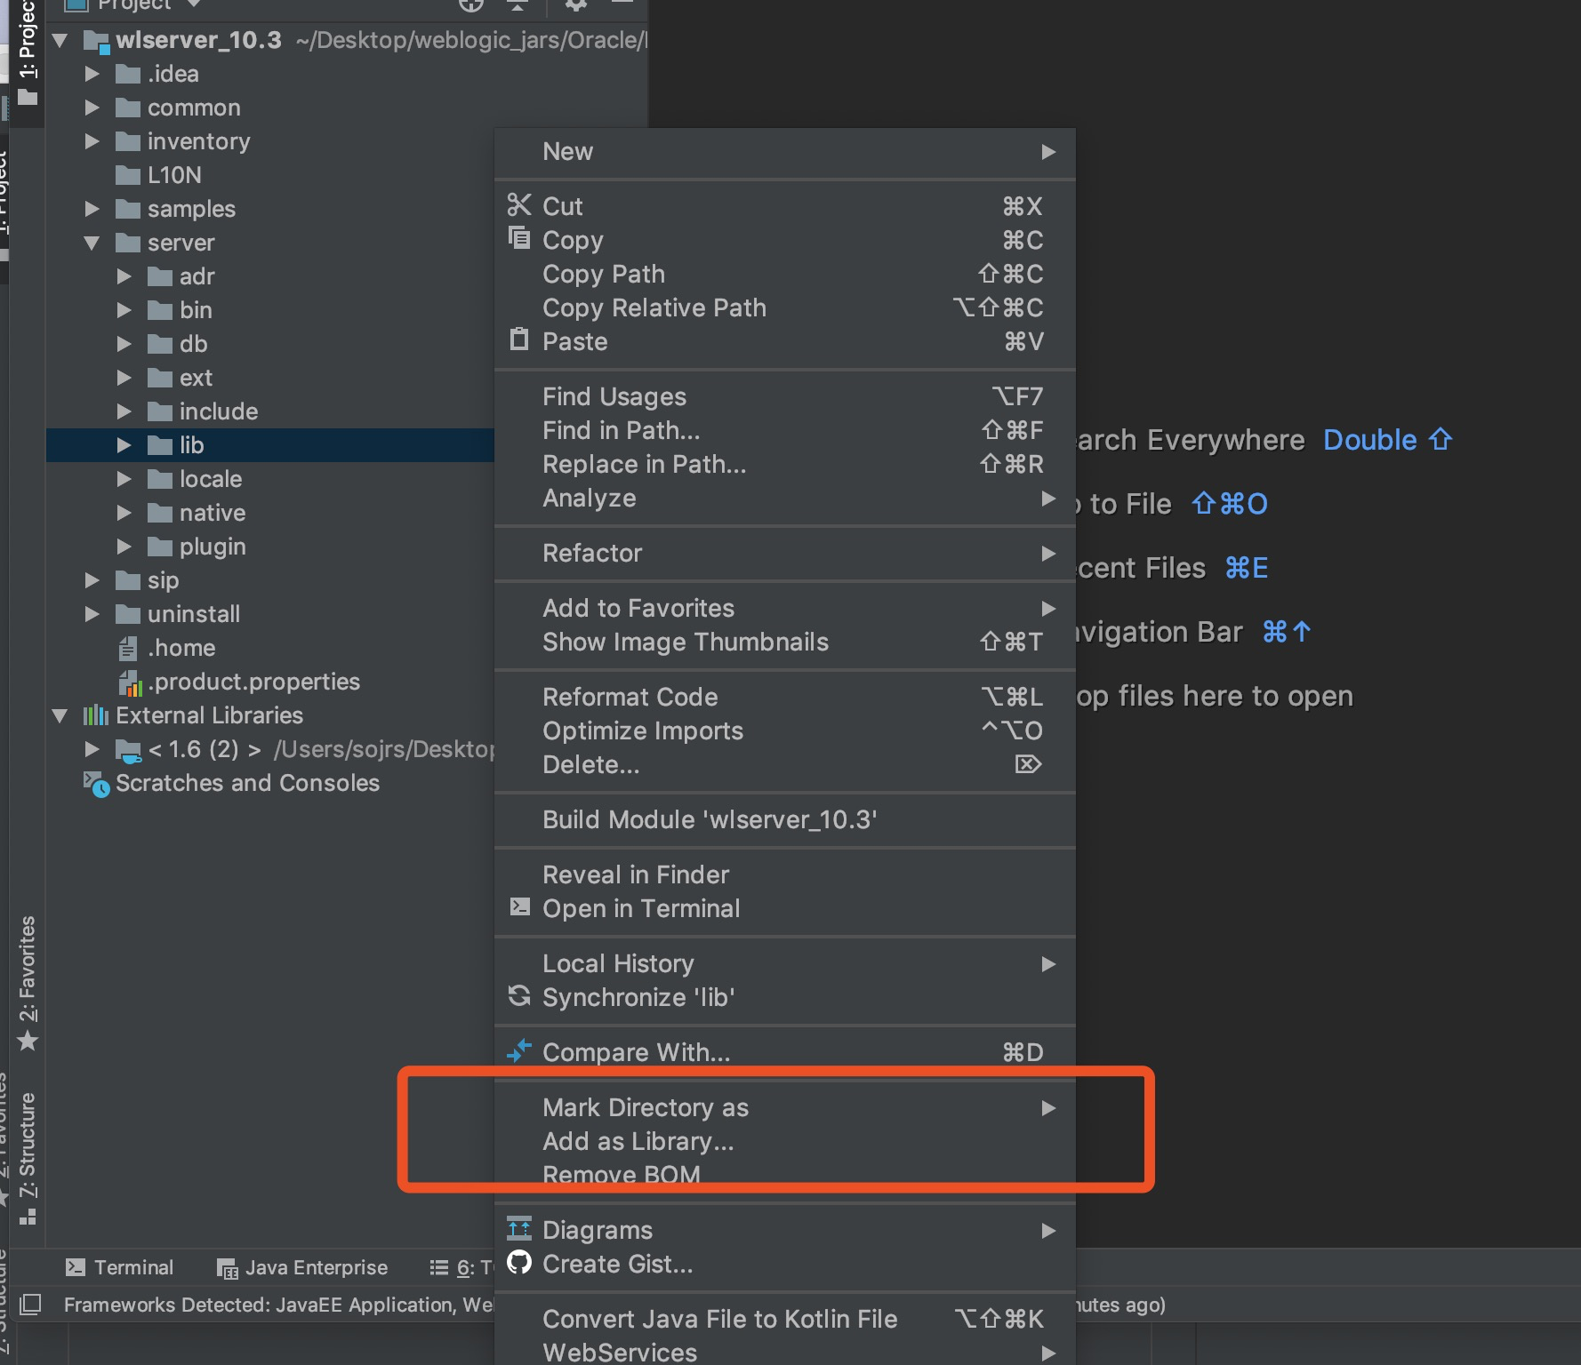Expand the adr folder arrow
The width and height of the screenshot is (1581, 1365).
coord(124,276)
